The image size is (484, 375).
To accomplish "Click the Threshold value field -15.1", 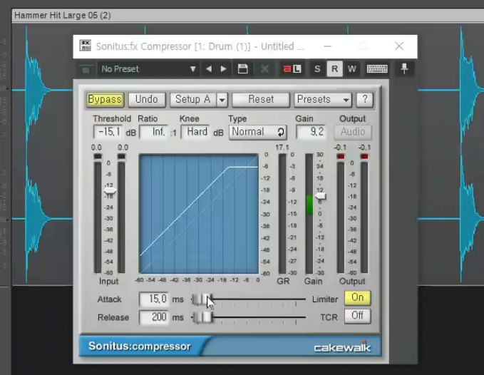I will (108, 132).
